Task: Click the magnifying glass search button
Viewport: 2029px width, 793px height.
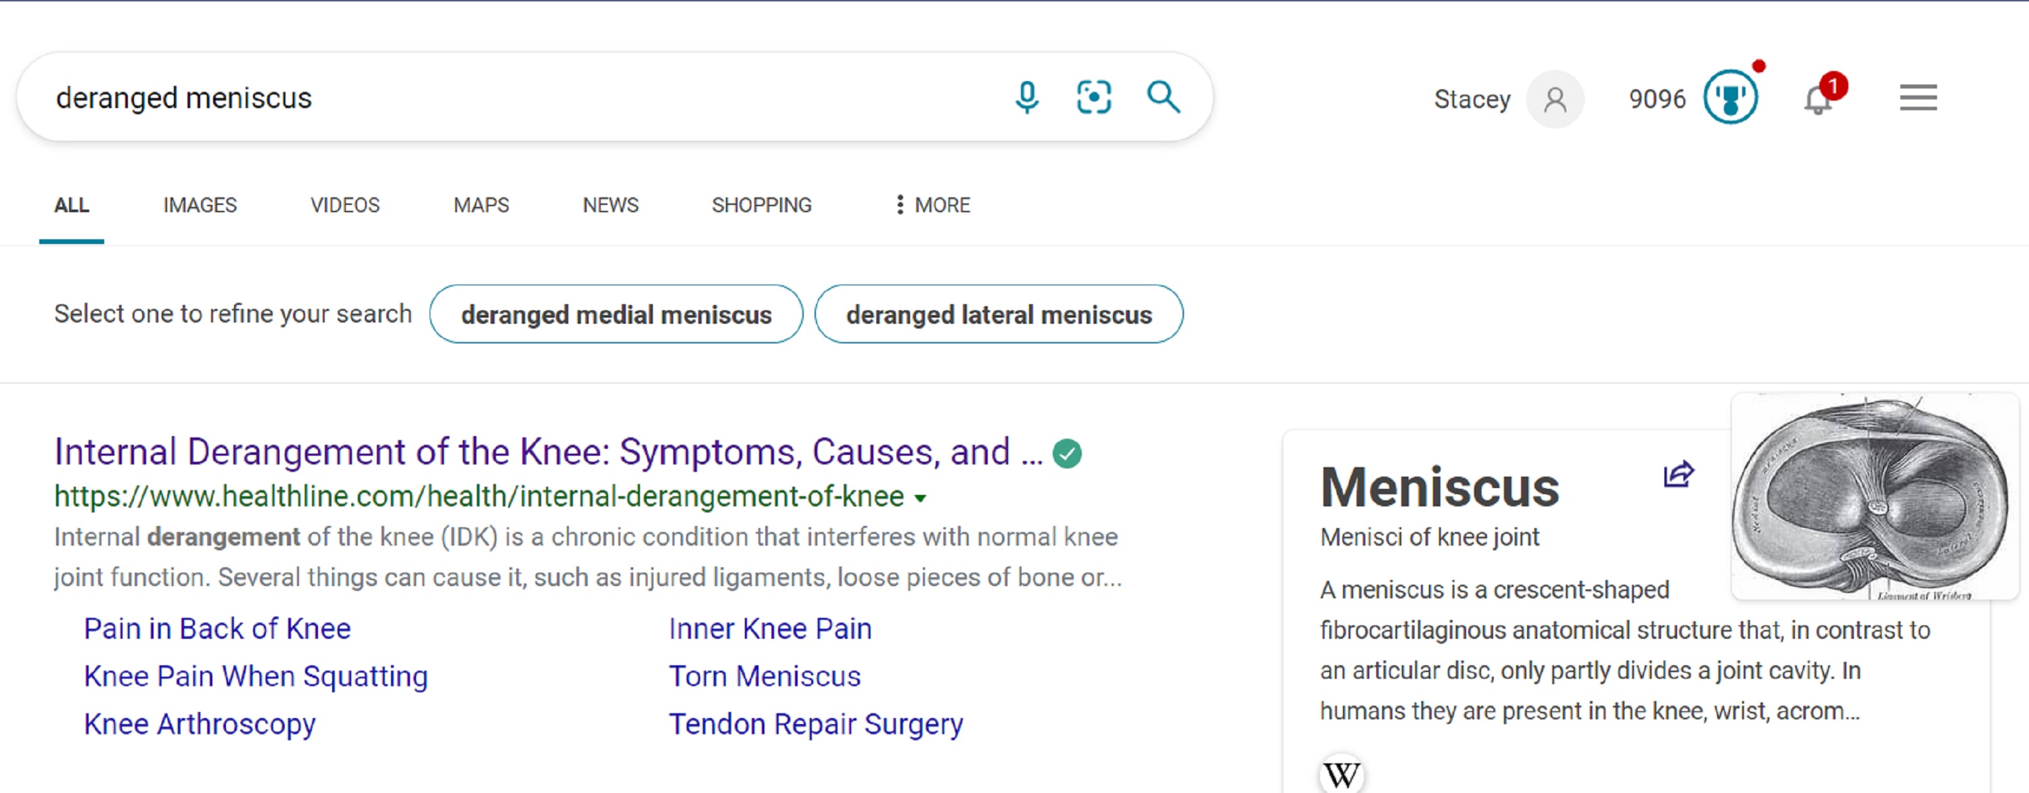Action: (1164, 97)
